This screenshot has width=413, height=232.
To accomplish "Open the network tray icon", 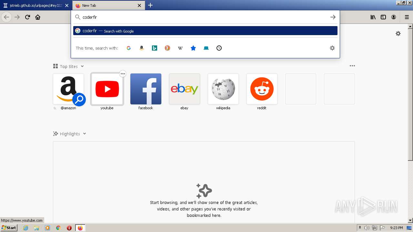I will [375, 228].
